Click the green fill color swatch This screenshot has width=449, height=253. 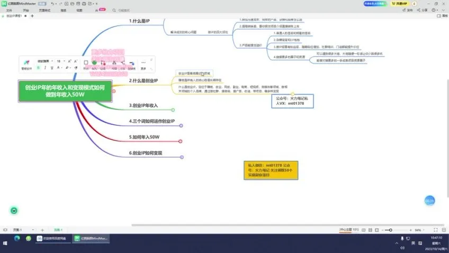pyautogui.click(x=94, y=62)
